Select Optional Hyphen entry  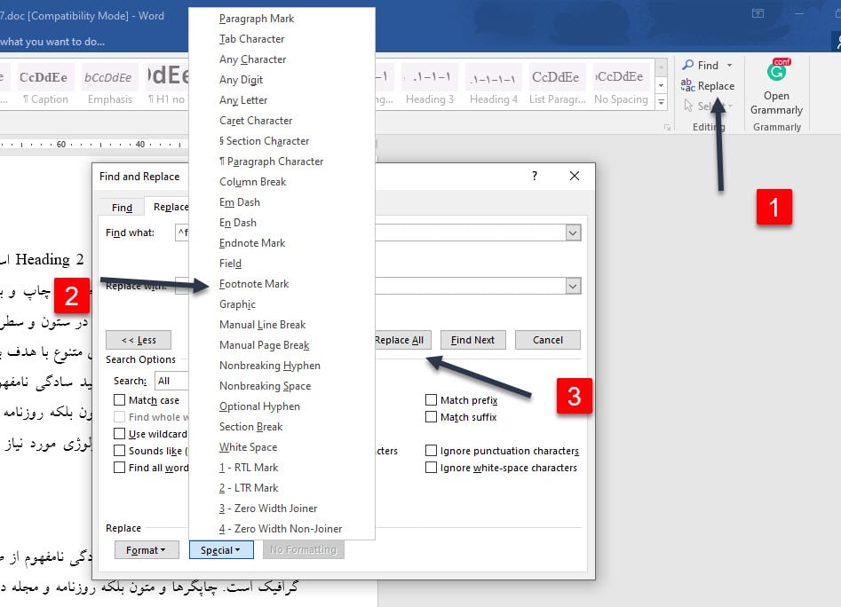[282, 406]
